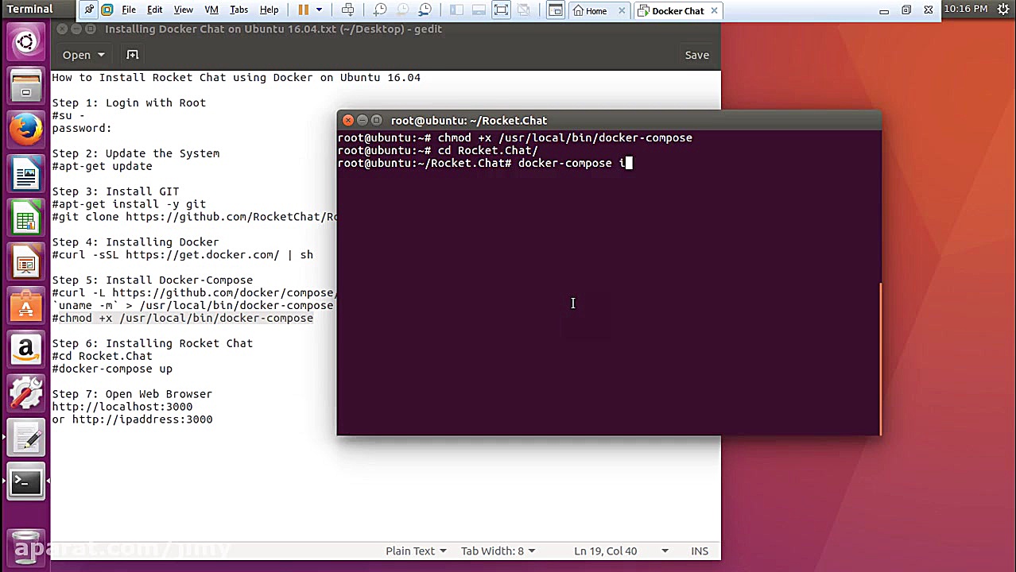The height and width of the screenshot is (572, 1016).
Task: Click '#chmod +x /usr/local/bin/docker-compose' line in gedit
Action: (183, 318)
